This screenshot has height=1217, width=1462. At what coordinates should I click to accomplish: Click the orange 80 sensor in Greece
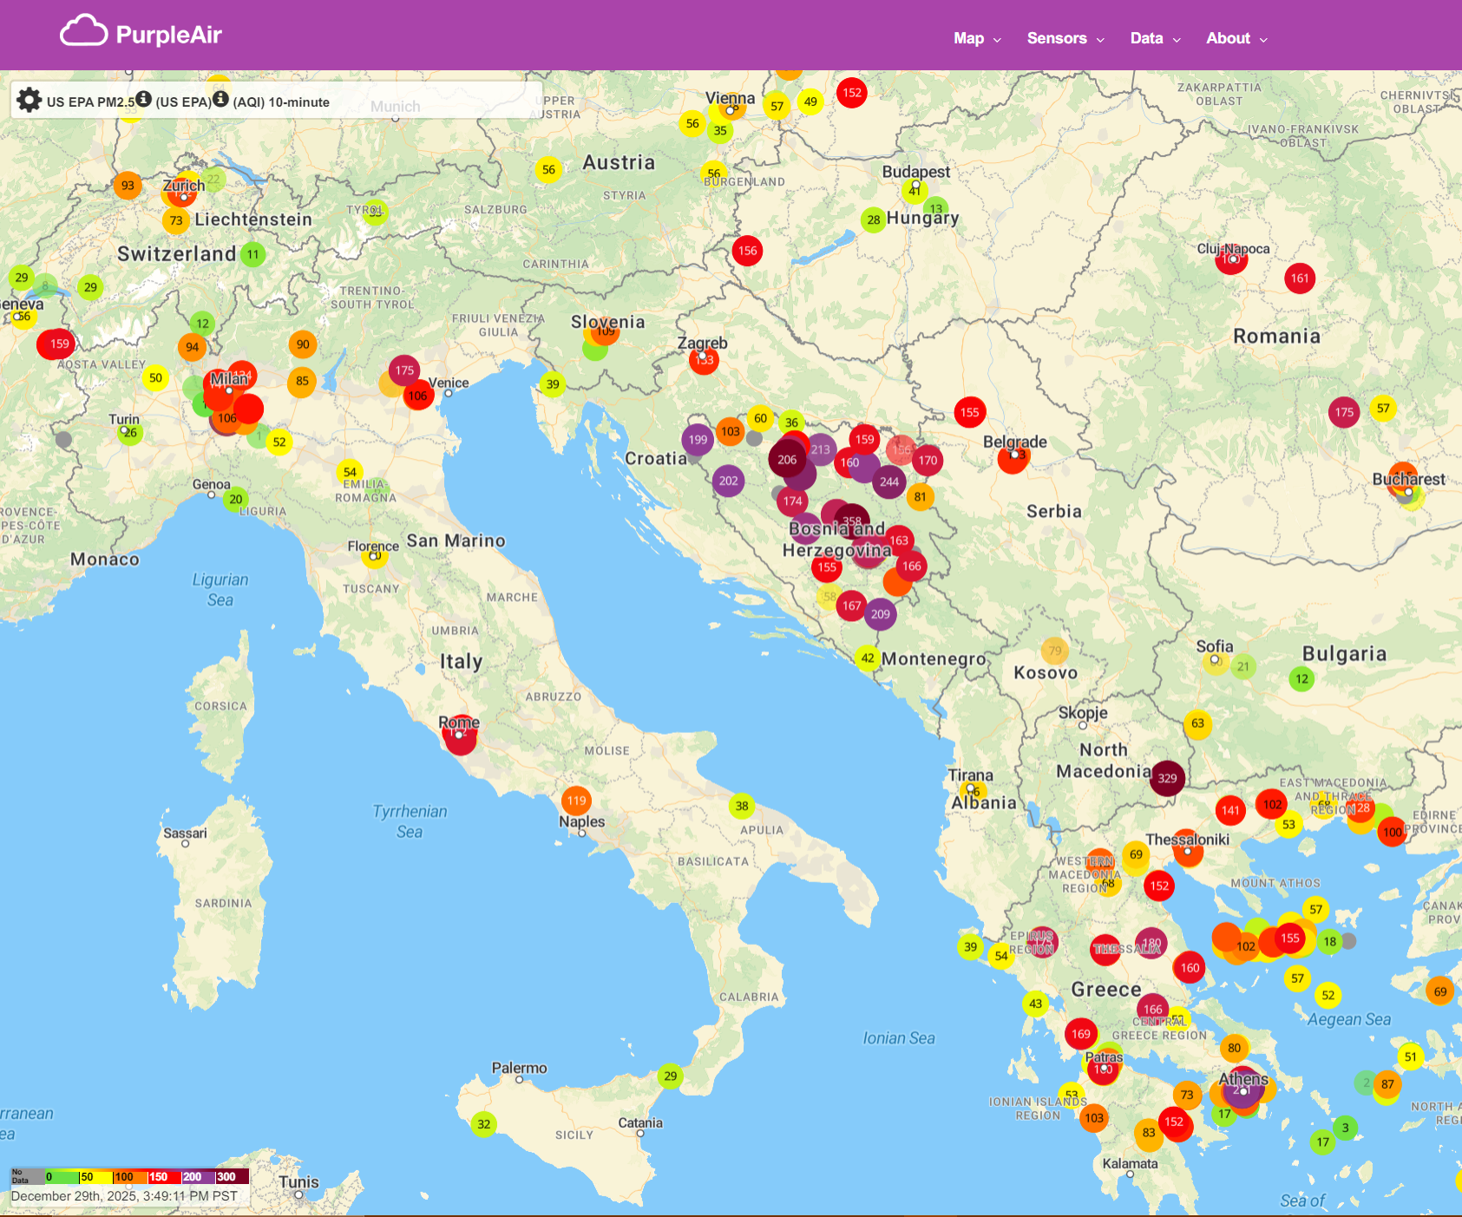coord(1234,1048)
